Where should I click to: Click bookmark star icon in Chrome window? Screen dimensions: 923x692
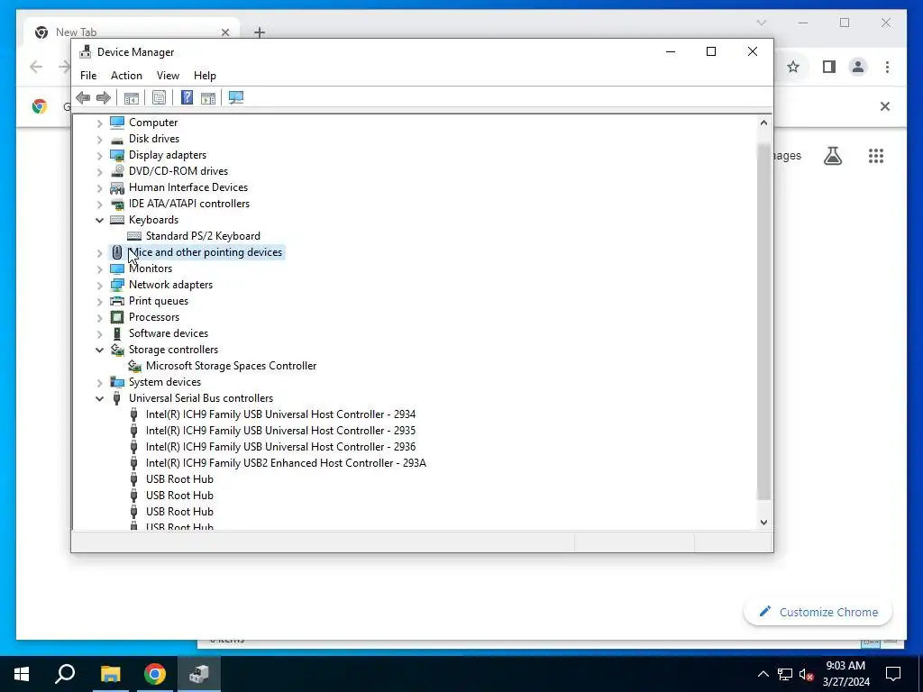tap(793, 67)
